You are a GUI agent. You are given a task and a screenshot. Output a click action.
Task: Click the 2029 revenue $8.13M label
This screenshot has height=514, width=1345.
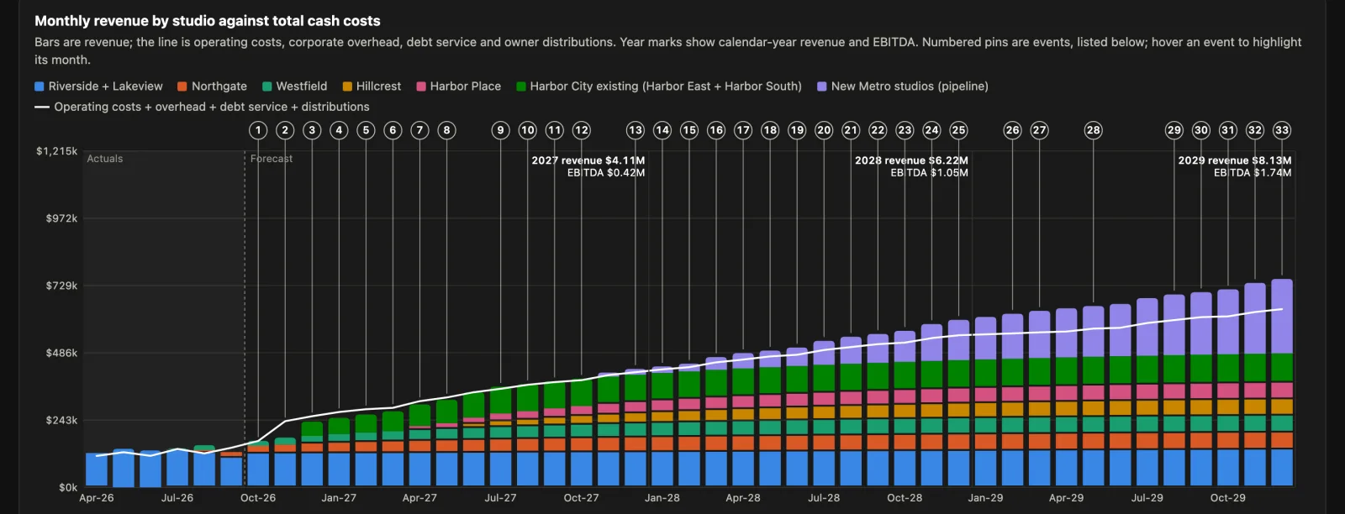1235,160
